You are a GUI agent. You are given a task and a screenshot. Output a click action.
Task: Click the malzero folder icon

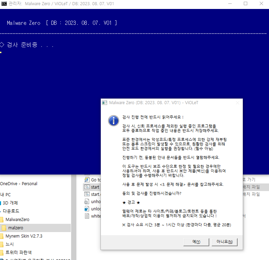(x=4, y=228)
